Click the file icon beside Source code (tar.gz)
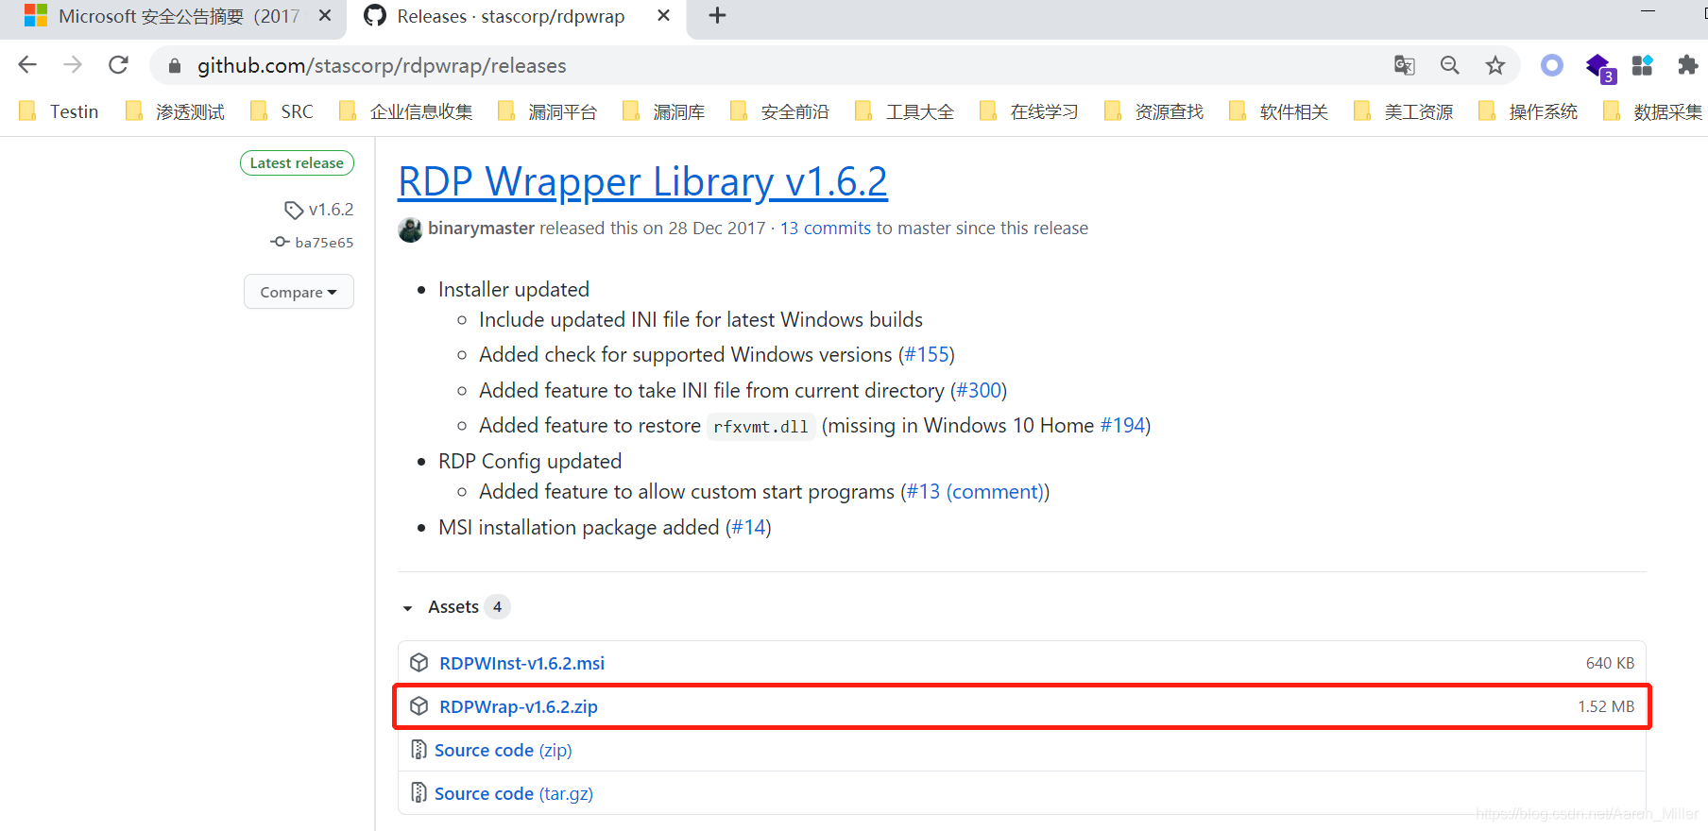The height and width of the screenshot is (831, 1708). [x=418, y=794]
